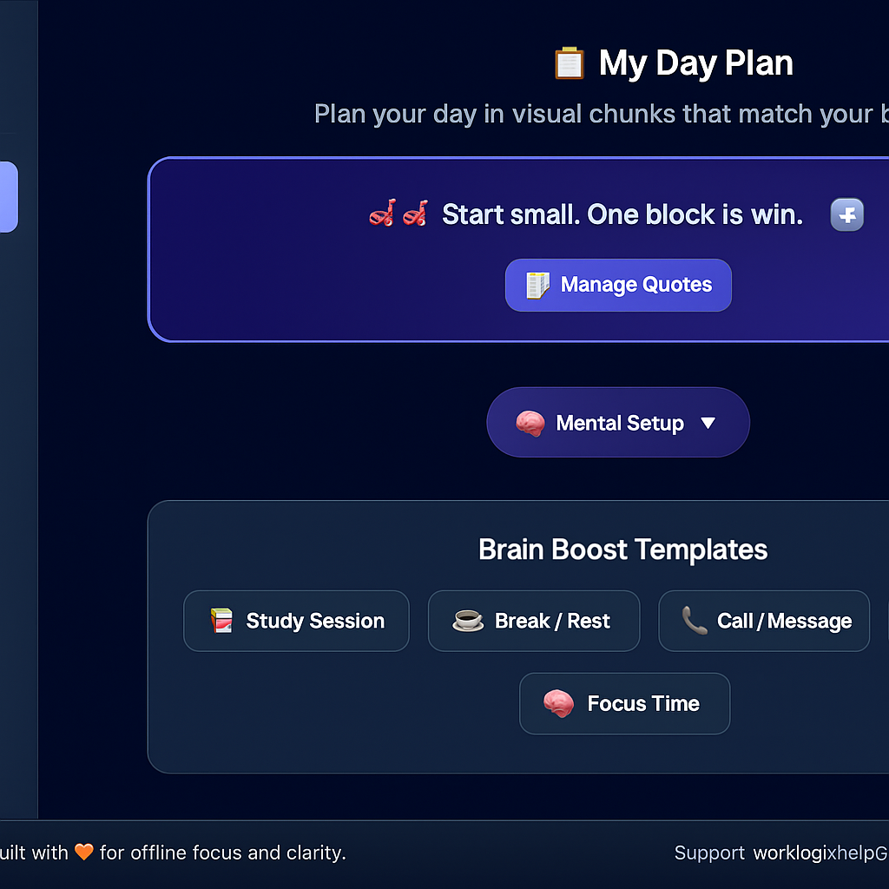Image resolution: width=889 pixels, height=889 pixels.
Task: Click the orange heart icon in the footer
Action: 84,853
